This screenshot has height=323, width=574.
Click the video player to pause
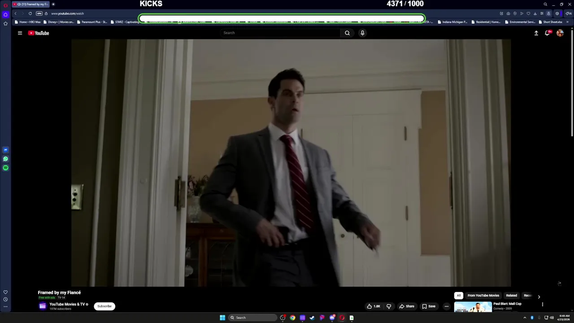click(291, 162)
